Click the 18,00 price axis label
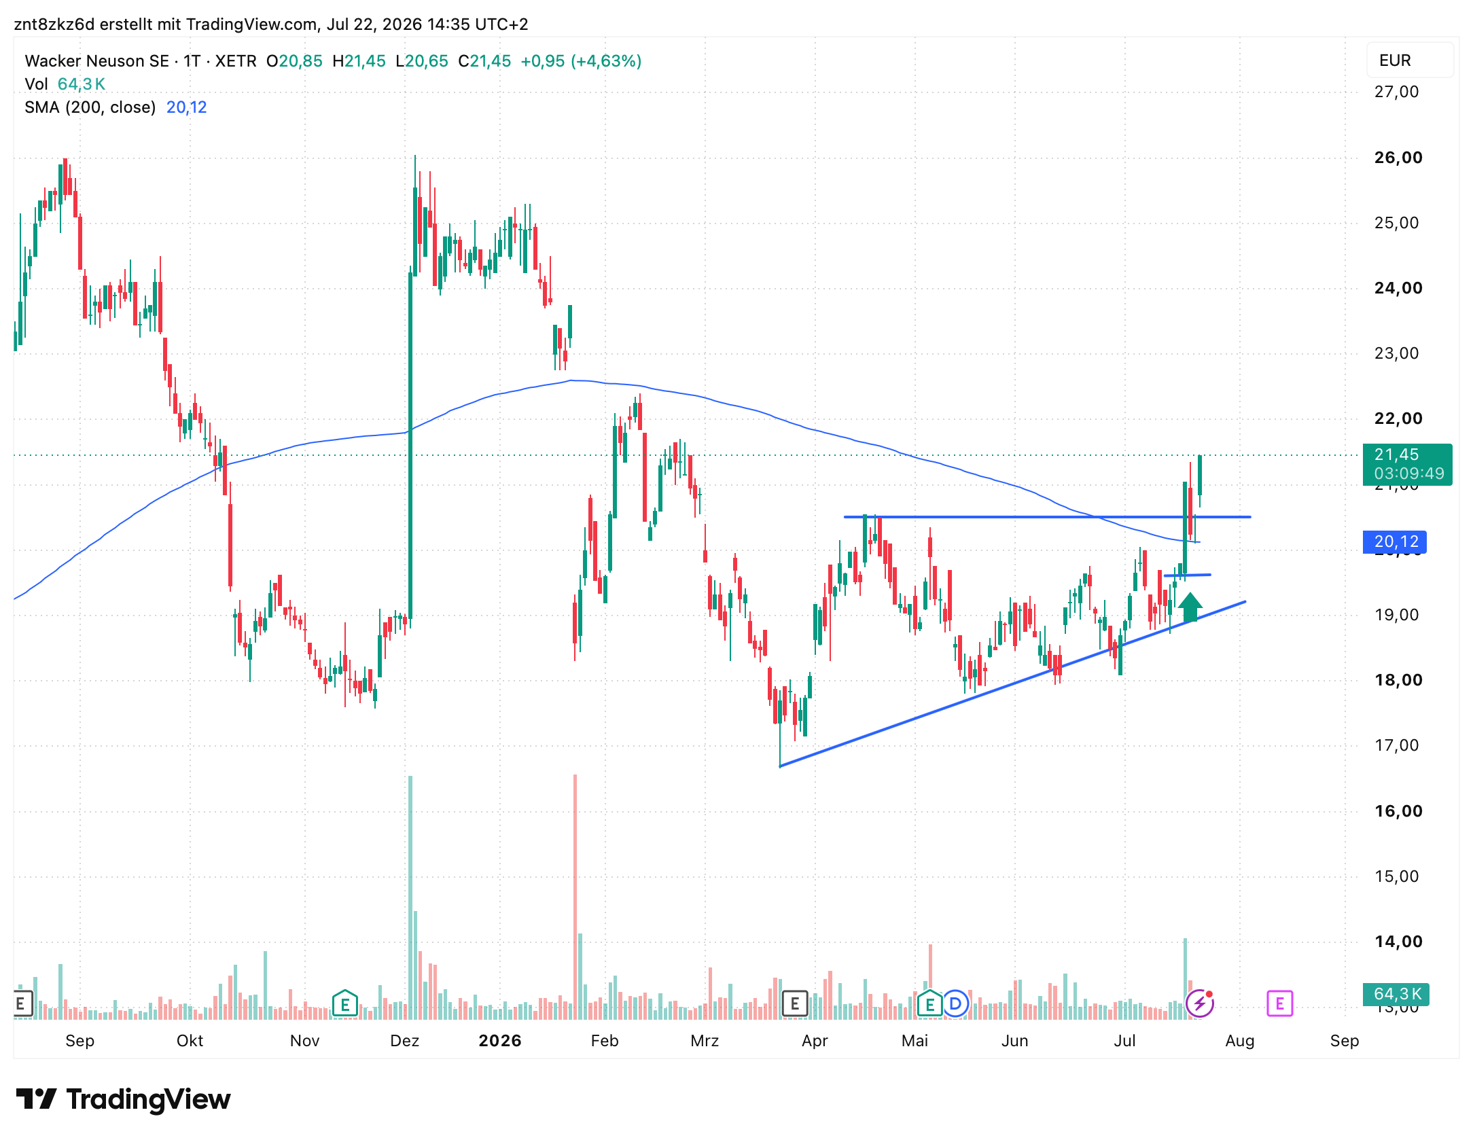This screenshot has width=1473, height=1140. tap(1398, 680)
